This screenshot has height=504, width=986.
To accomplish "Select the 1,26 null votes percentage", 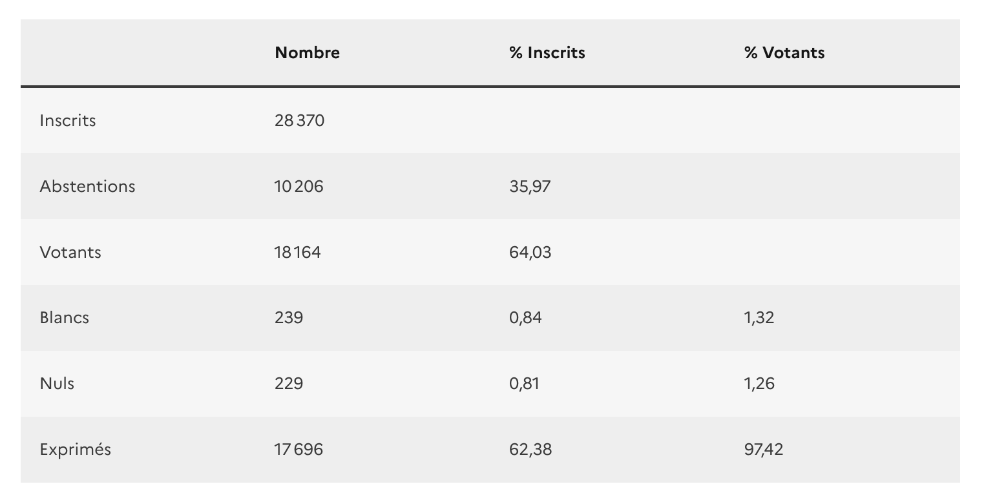I will point(759,384).
